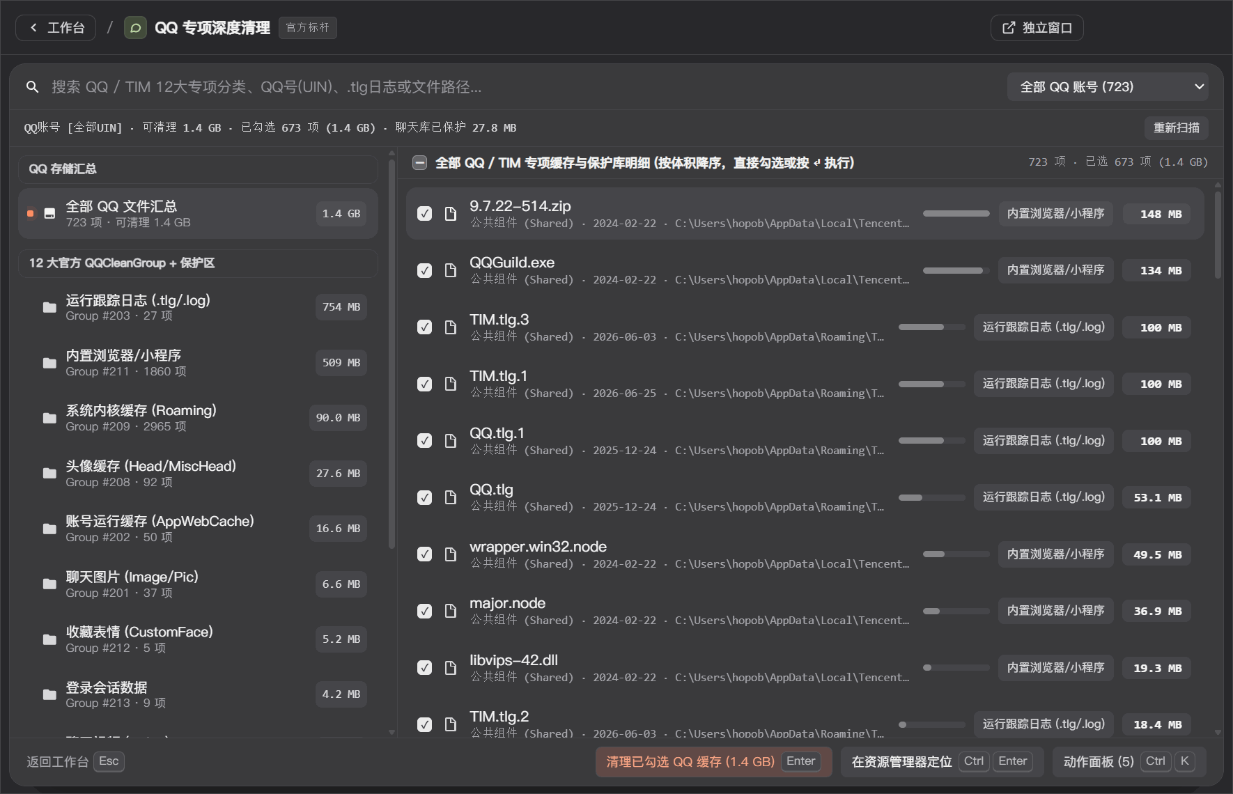
Task: Deselect the QQ.tlg.1 checkbox
Action: (x=424, y=441)
